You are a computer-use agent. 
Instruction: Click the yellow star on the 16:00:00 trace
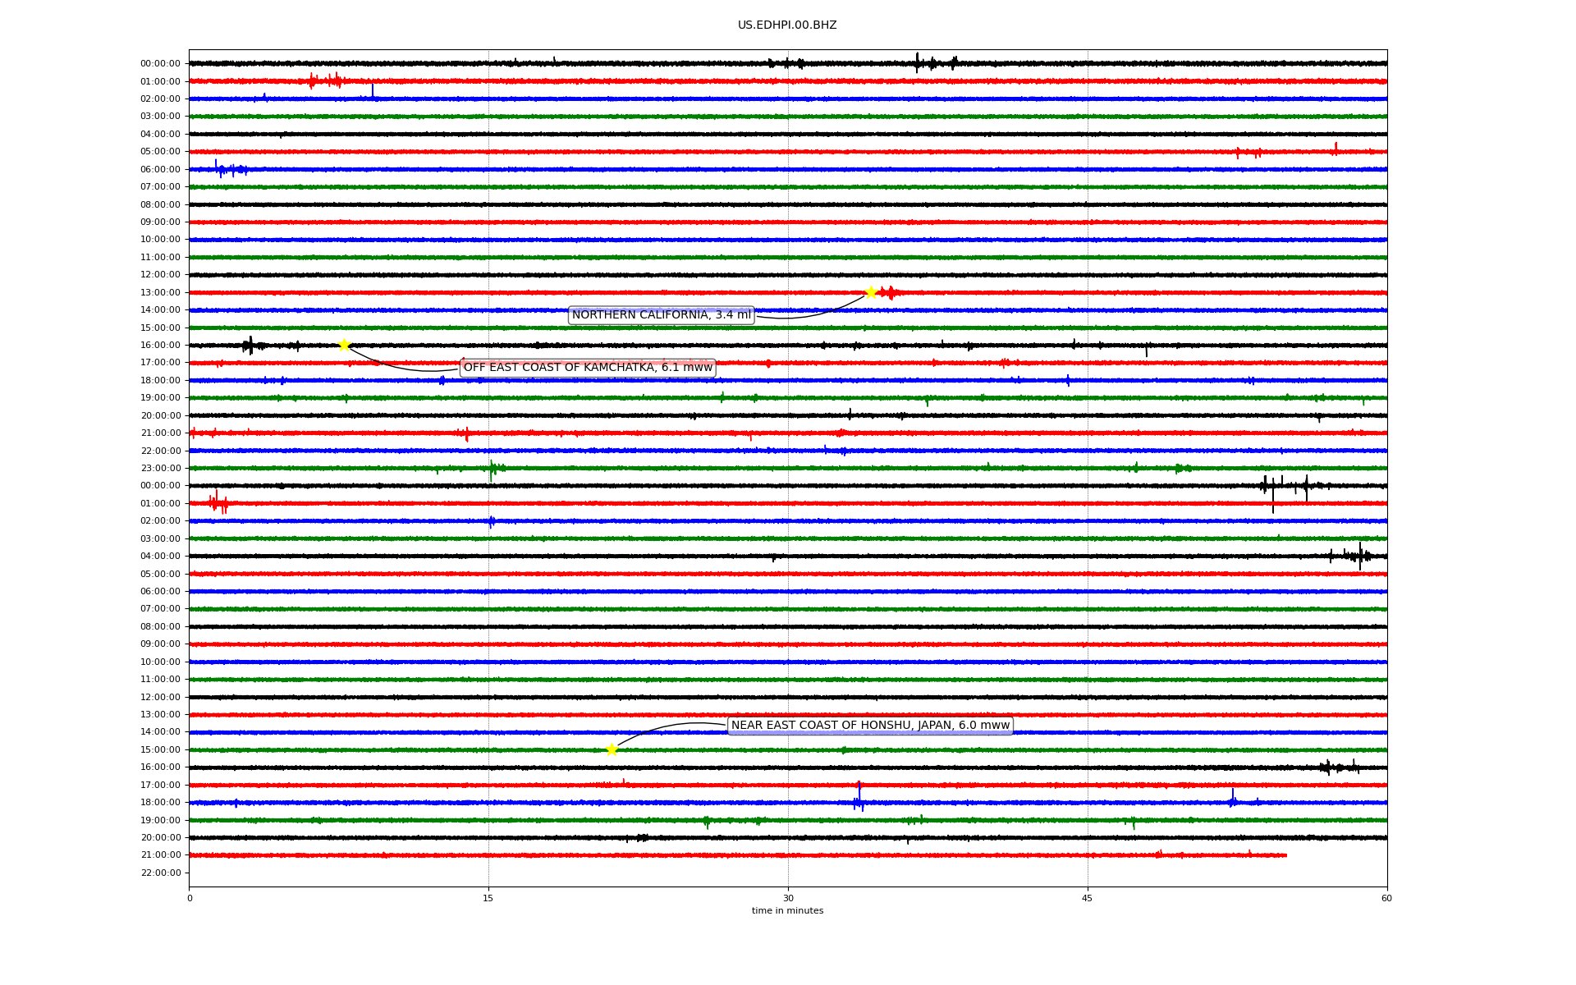(x=344, y=345)
